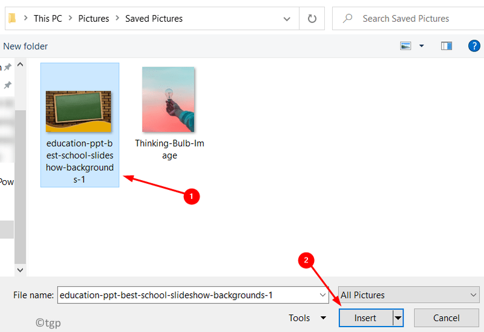The width and height of the screenshot is (484, 332).
Task: Click the change view picture icon
Action: point(405,46)
